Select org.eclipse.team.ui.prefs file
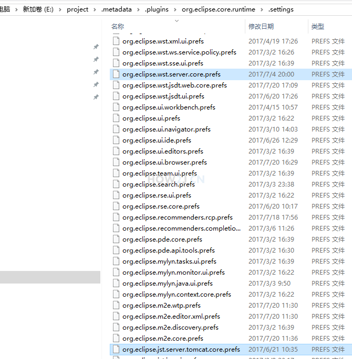 coord(160,173)
